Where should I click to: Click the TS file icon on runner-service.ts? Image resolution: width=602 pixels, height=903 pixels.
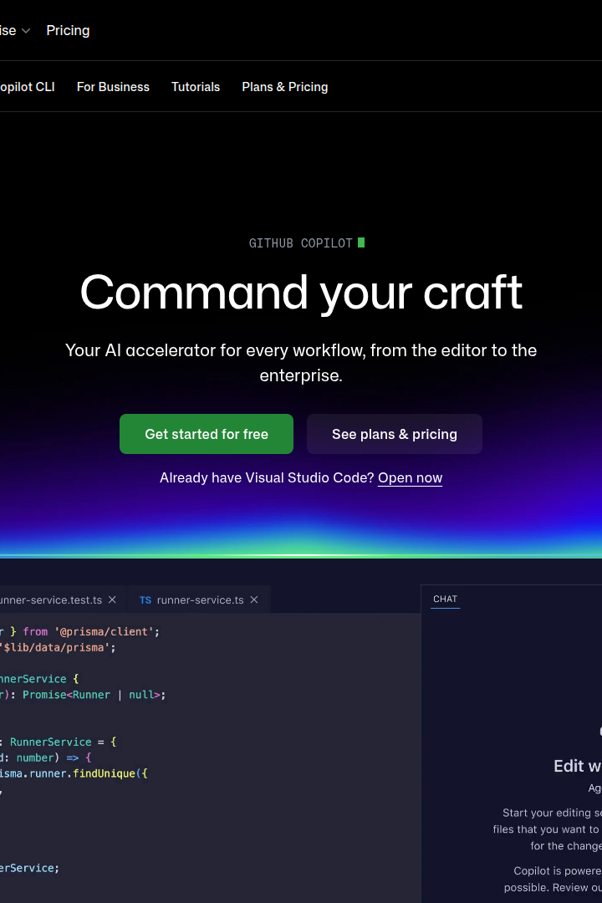pos(145,600)
